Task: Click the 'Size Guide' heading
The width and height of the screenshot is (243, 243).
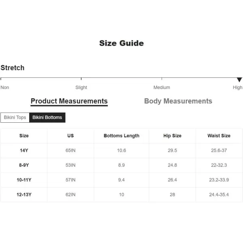Action: point(122,43)
